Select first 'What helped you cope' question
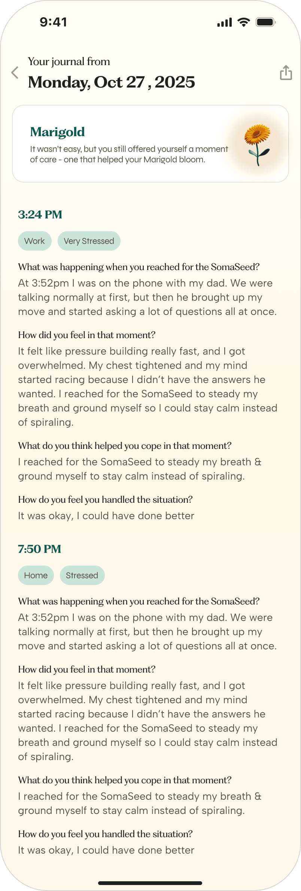 pos(125,446)
